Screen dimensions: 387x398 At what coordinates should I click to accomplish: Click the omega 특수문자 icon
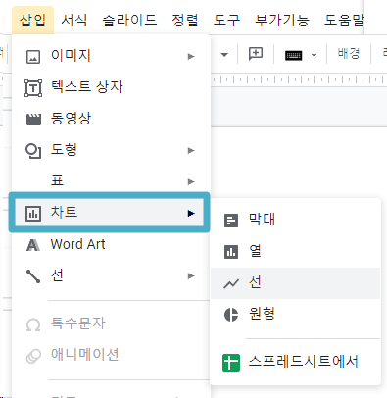33,325
